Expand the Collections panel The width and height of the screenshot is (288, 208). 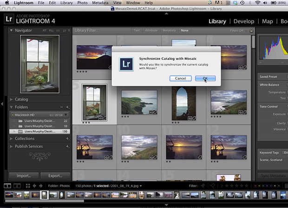point(11,139)
